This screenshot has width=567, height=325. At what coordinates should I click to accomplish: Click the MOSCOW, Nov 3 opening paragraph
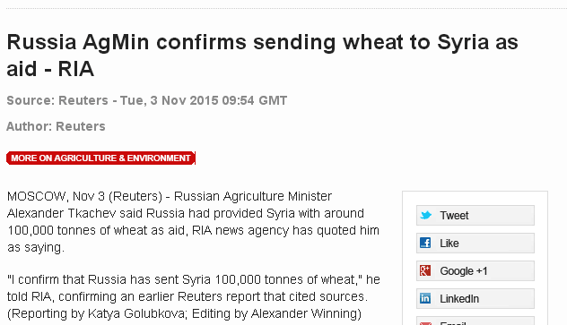pos(193,222)
